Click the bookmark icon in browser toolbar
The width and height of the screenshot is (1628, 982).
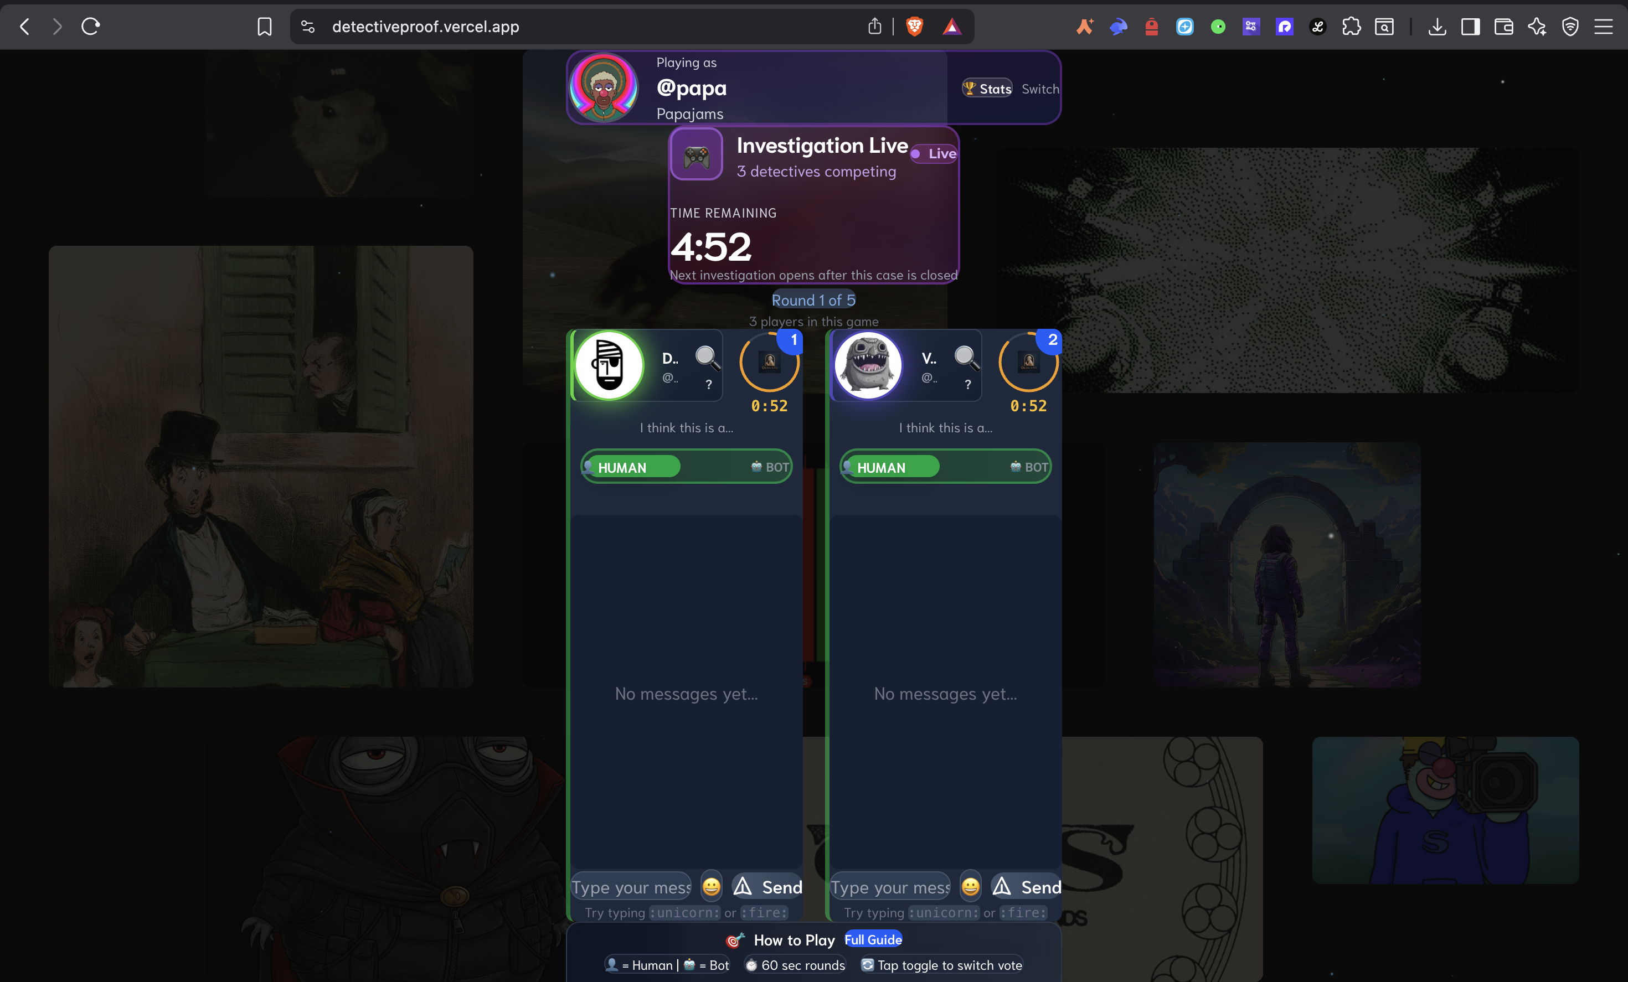point(264,27)
